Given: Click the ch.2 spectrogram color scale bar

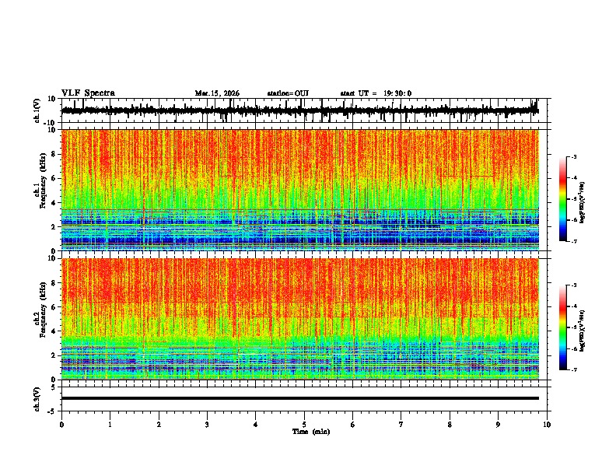Looking at the screenshot, I should pyautogui.click(x=563, y=327).
